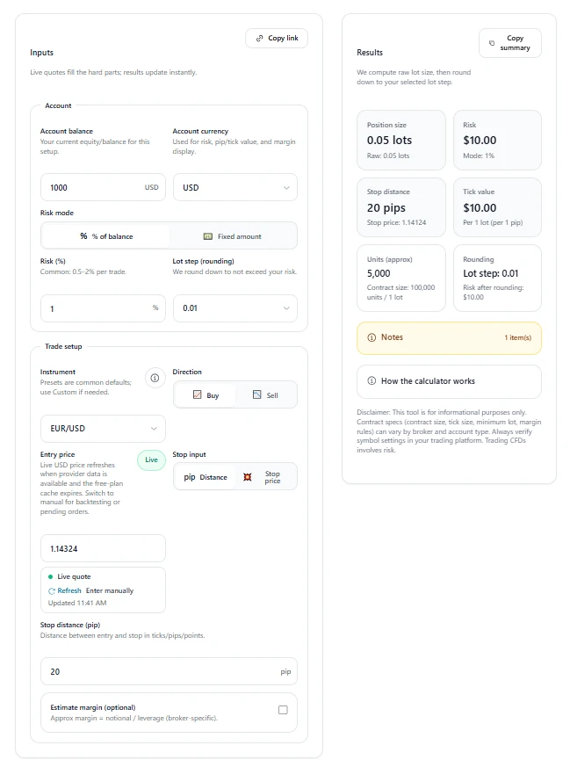Click the Refresh live quote icon

[x=51, y=591]
